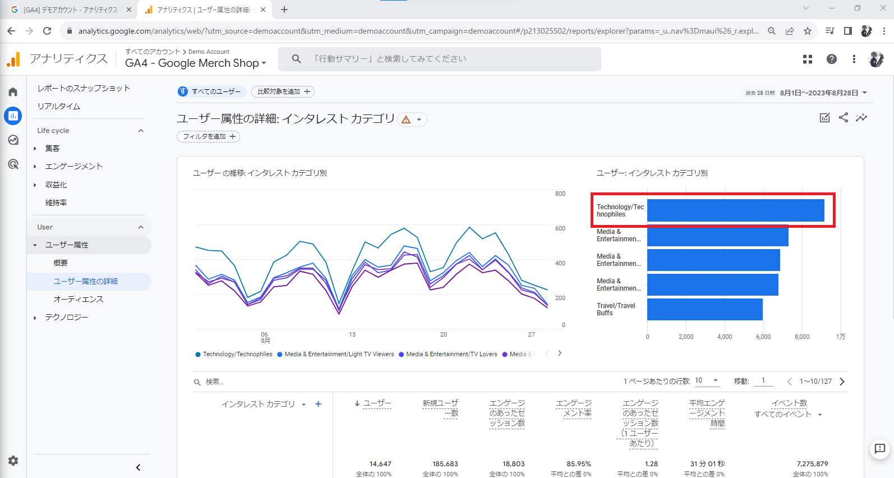This screenshot has height=478, width=894.
Task: Click the Travel/Travel Buffs bar
Action: point(705,309)
